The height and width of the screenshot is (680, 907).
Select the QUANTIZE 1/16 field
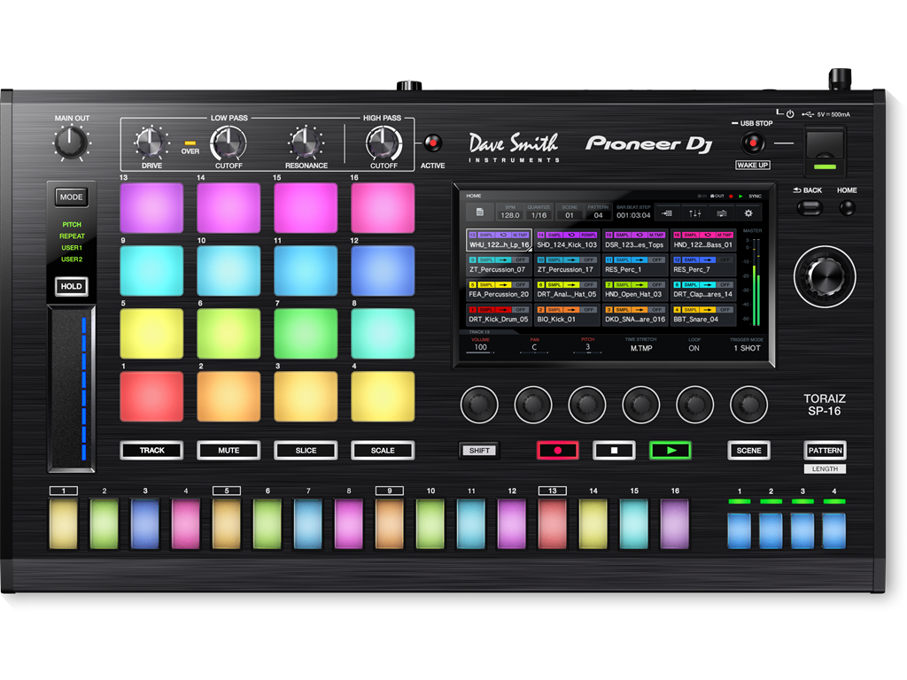[539, 212]
